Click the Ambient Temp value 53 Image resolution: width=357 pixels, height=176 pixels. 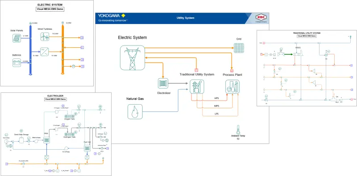pos(238,139)
